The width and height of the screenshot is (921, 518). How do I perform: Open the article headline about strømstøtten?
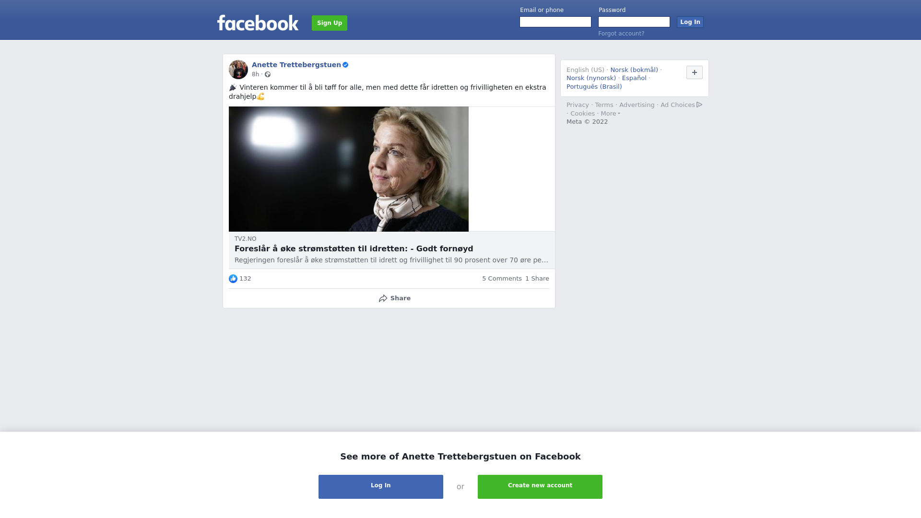(x=354, y=249)
